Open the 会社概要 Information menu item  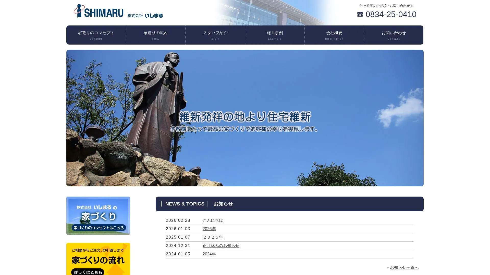coord(334,35)
